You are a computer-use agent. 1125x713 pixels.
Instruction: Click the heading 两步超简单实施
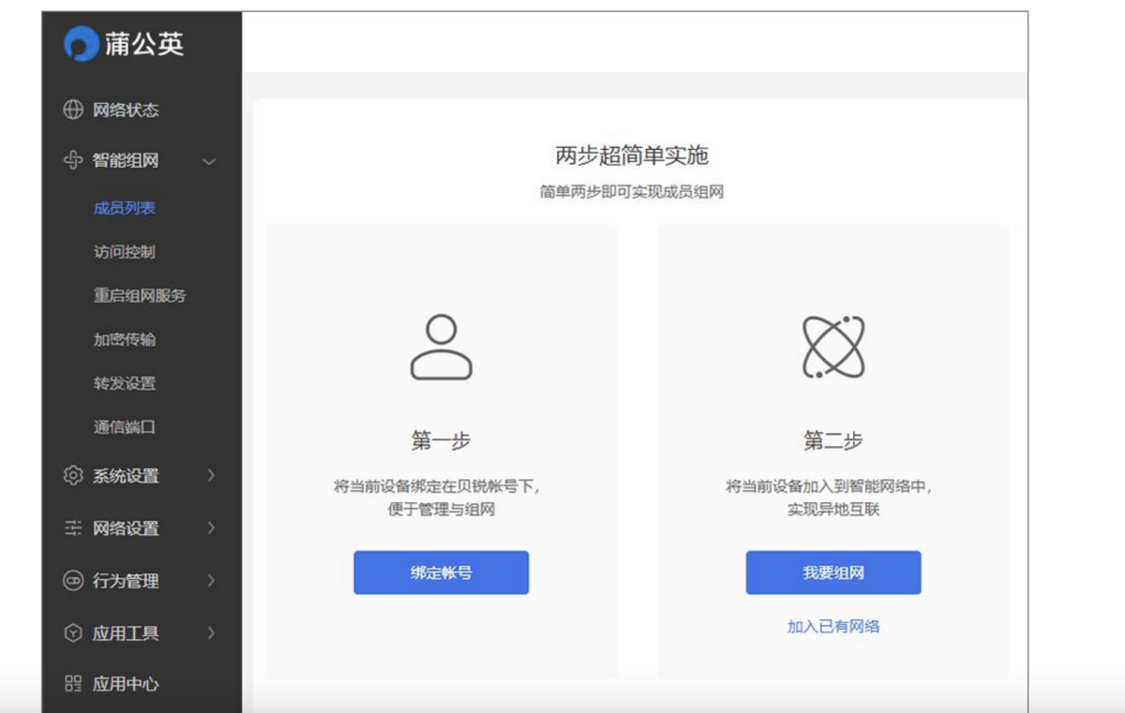pyautogui.click(x=632, y=156)
